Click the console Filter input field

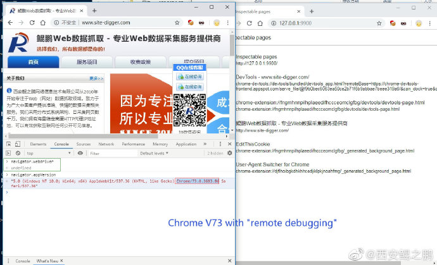click(113, 154)
